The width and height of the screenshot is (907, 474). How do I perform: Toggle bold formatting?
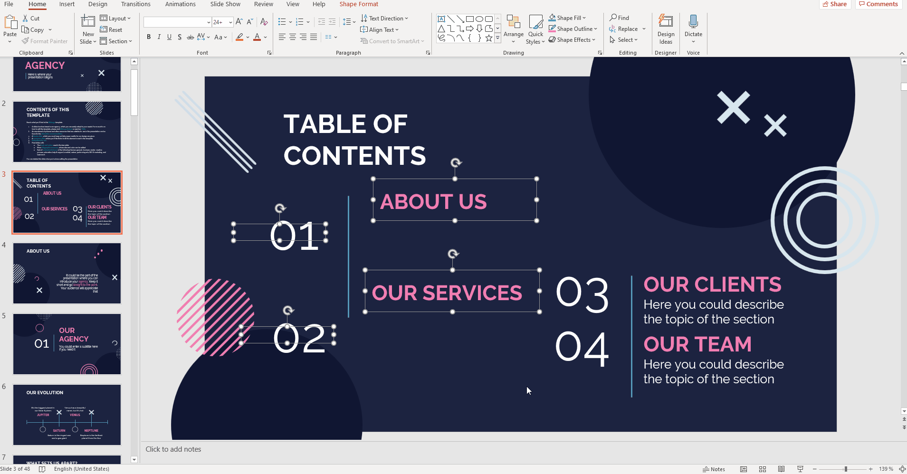pyautogui.click(x=149, y=37)
